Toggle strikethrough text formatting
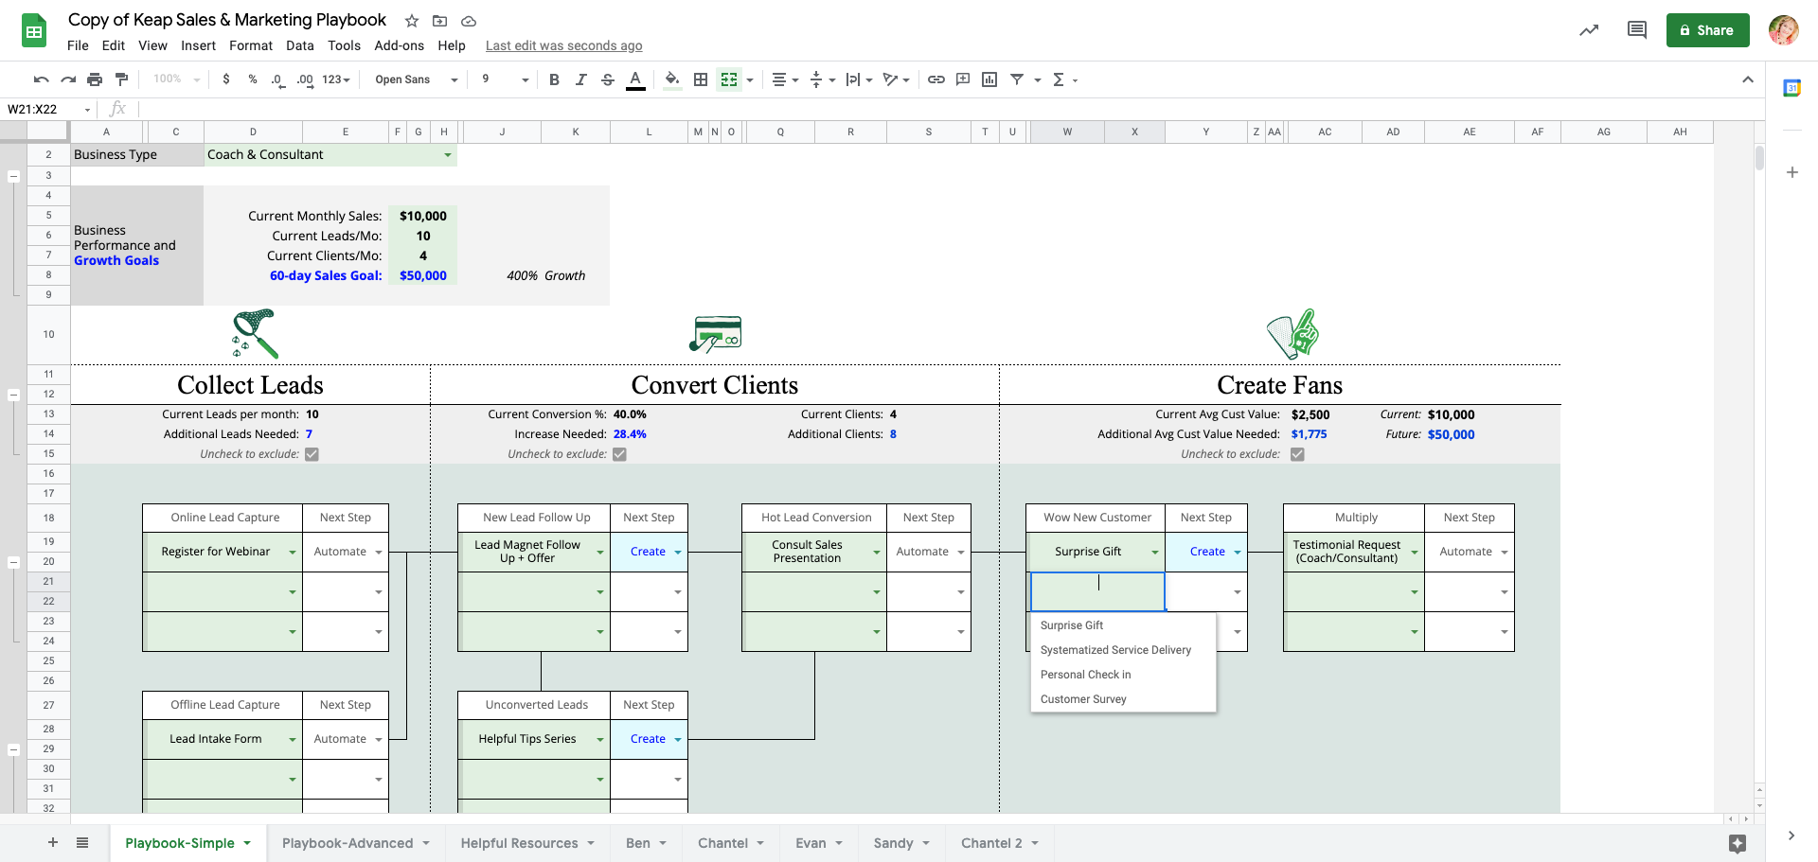The image size is (1818, 862). point(608,79)
